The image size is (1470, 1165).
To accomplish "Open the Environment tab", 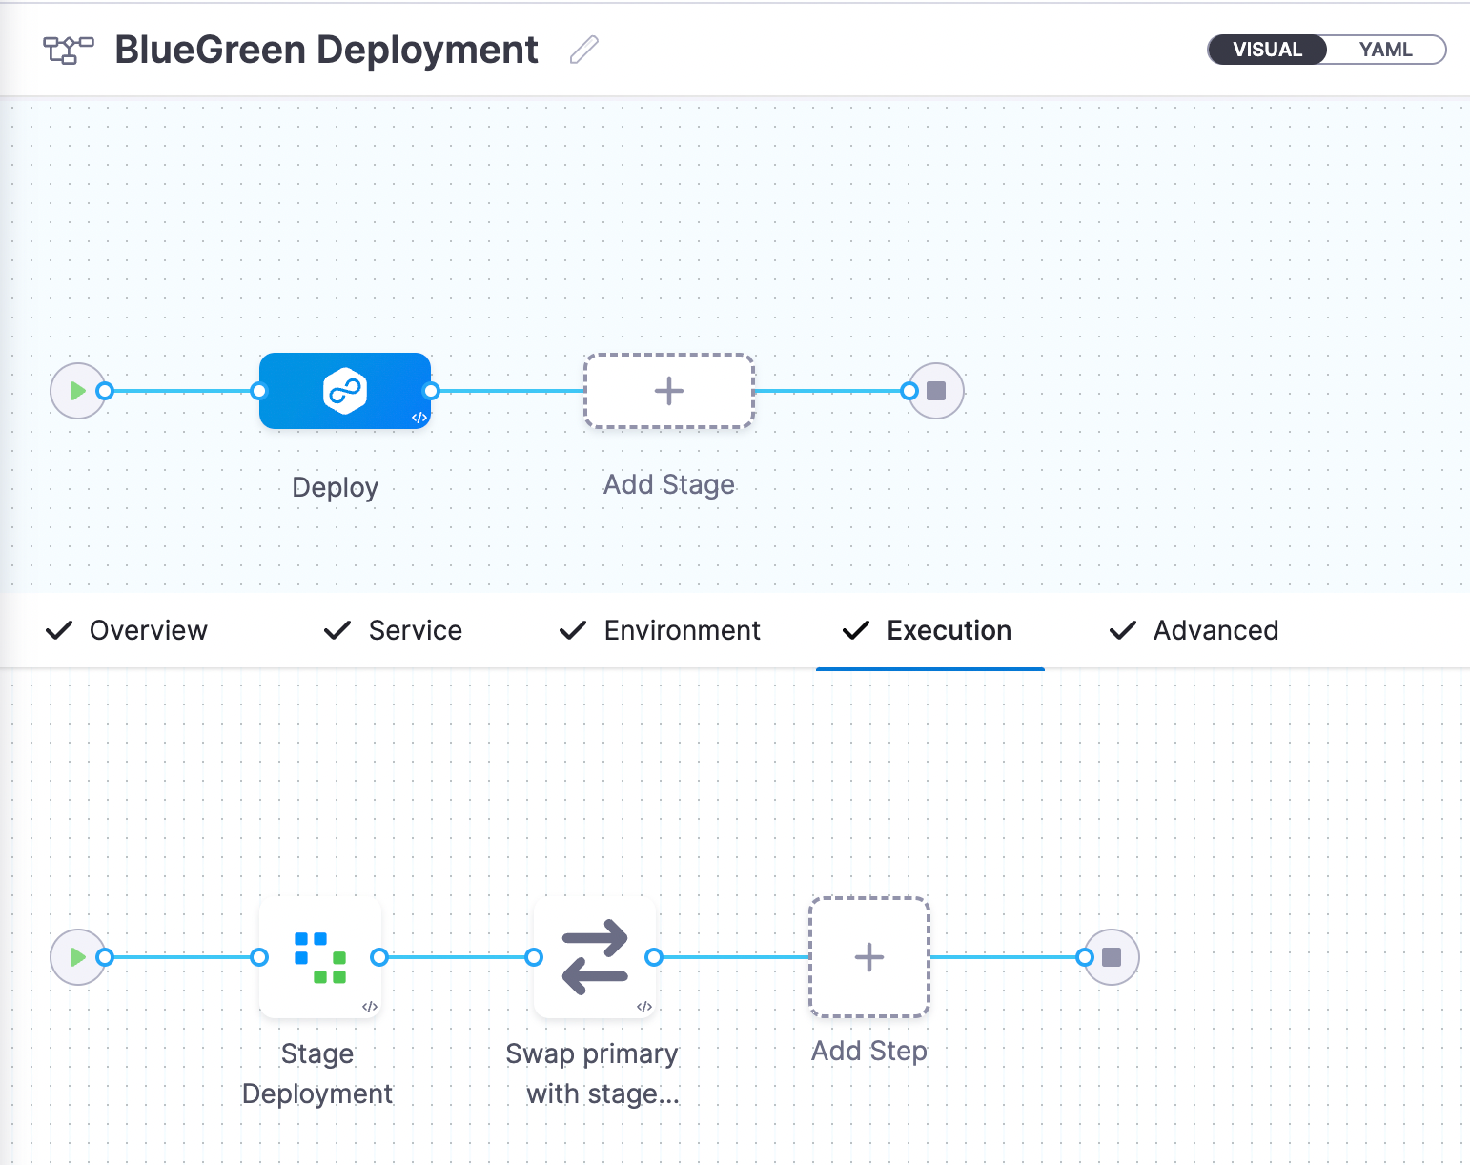I will 659,630.
